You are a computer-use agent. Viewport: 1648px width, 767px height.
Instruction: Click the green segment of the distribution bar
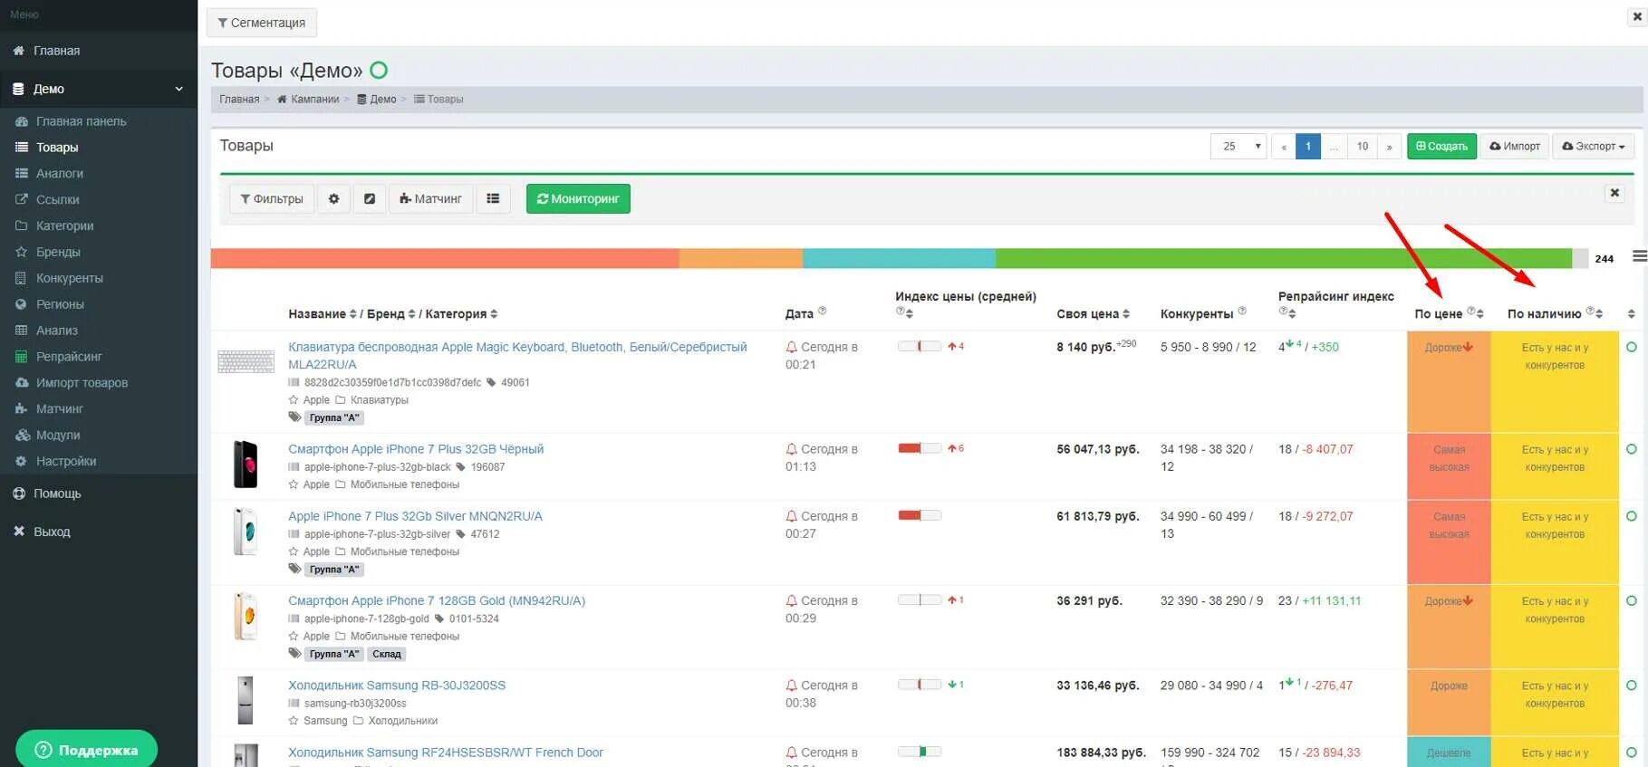[x=1284, y=258]
